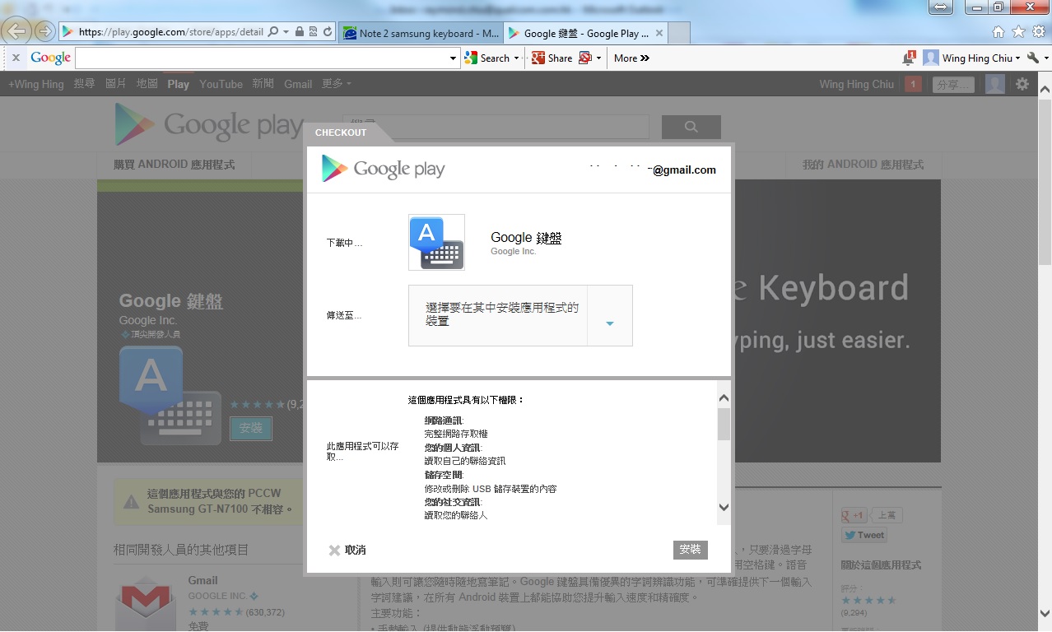Open the page settings gear in Google bar
The image size is (1052, 632).
tap(1022, 84)
